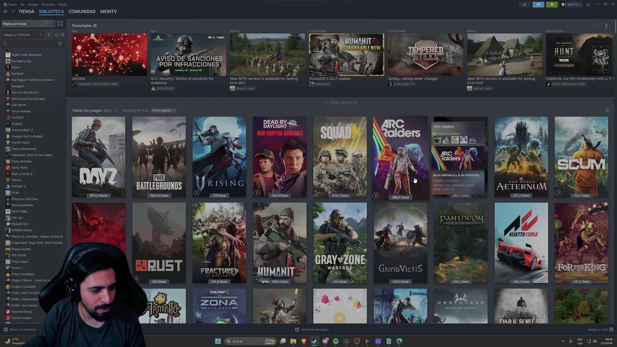This screenshot has width=617, height=347.
Task: Click the Windows Start button
Action: click(x=218, y=341)
